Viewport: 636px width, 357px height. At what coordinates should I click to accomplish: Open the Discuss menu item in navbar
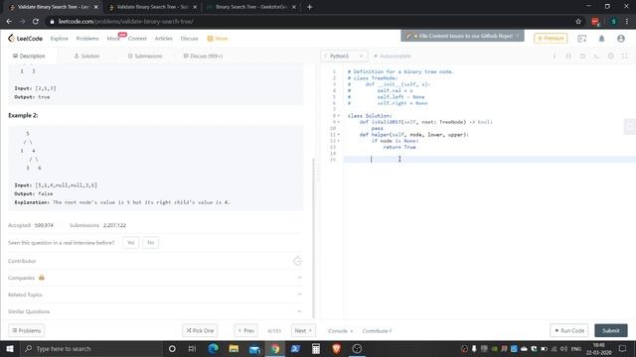(189, 39)
